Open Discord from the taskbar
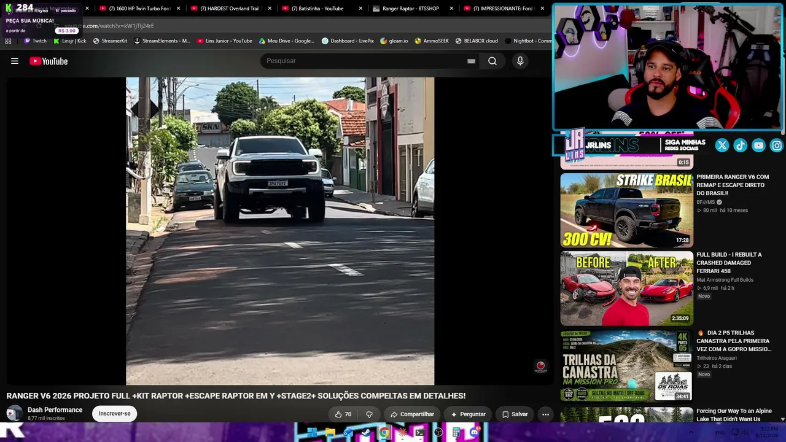 pyautogui.click(x=474, y=433)
